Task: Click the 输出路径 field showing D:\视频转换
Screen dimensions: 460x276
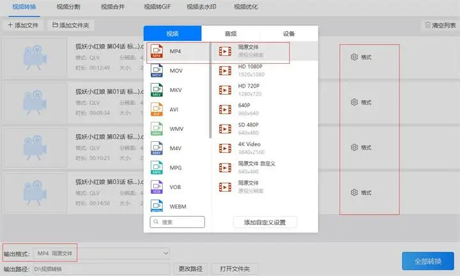Action: 101,269
